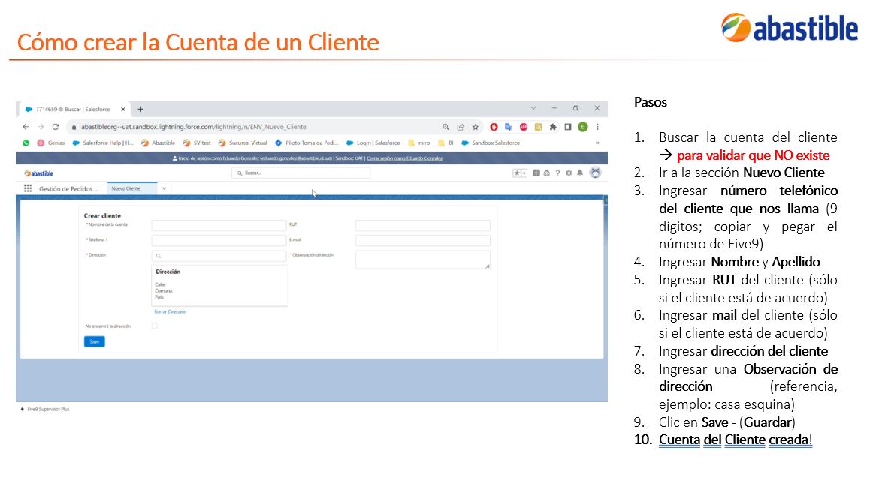Viewport: 882px width, 490px height.
Task: Expand the bookmarks overflow chevron
Action: [x=597, y=143]
